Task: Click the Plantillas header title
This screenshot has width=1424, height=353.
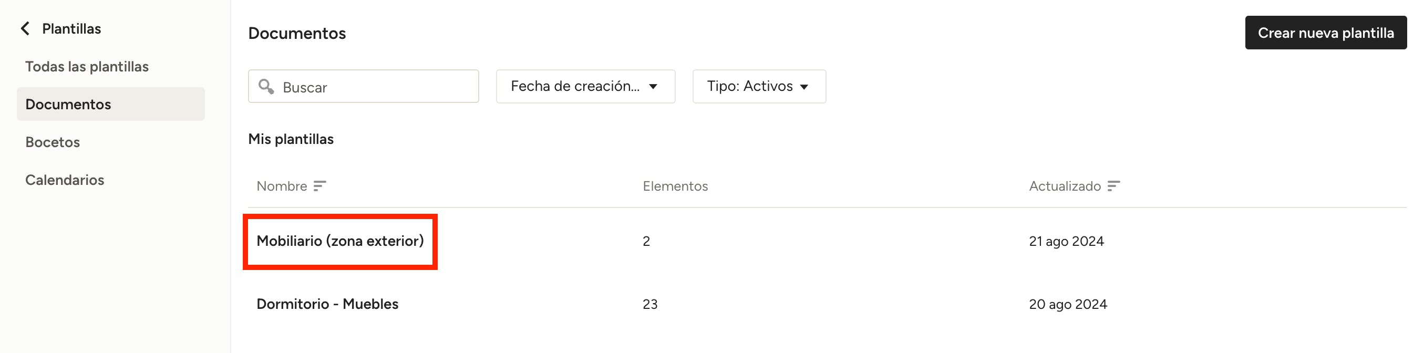Action: pyautogui.click(x=71, y=29)
